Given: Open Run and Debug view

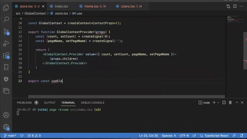Looking at the screenshot, I should [x=6, y=43].
